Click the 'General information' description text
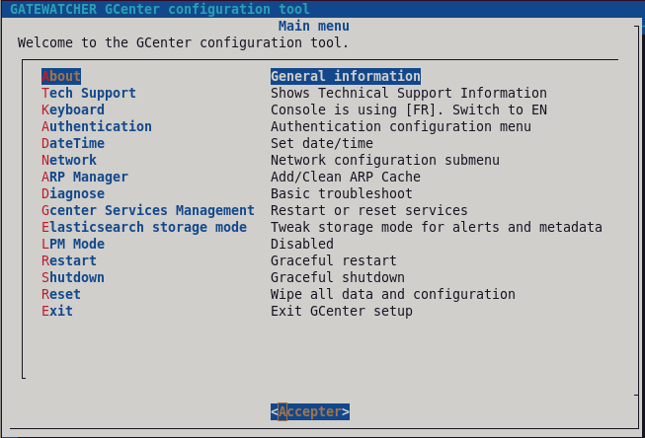Viewport: 645px width, 438px height. [346, 76]
